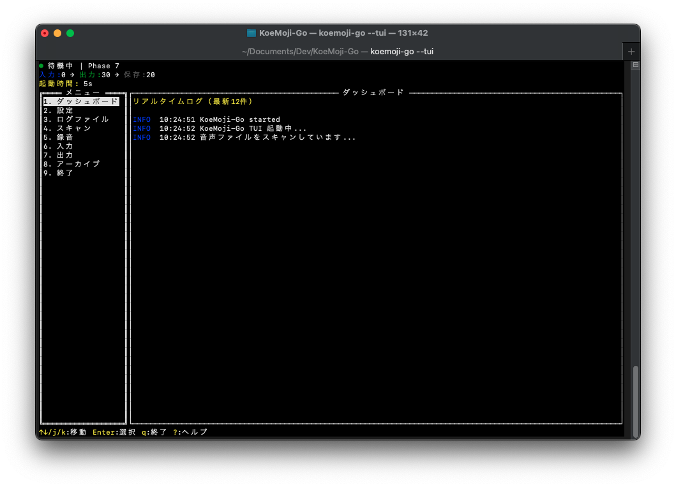Click the folder icon in the window title

252,33
